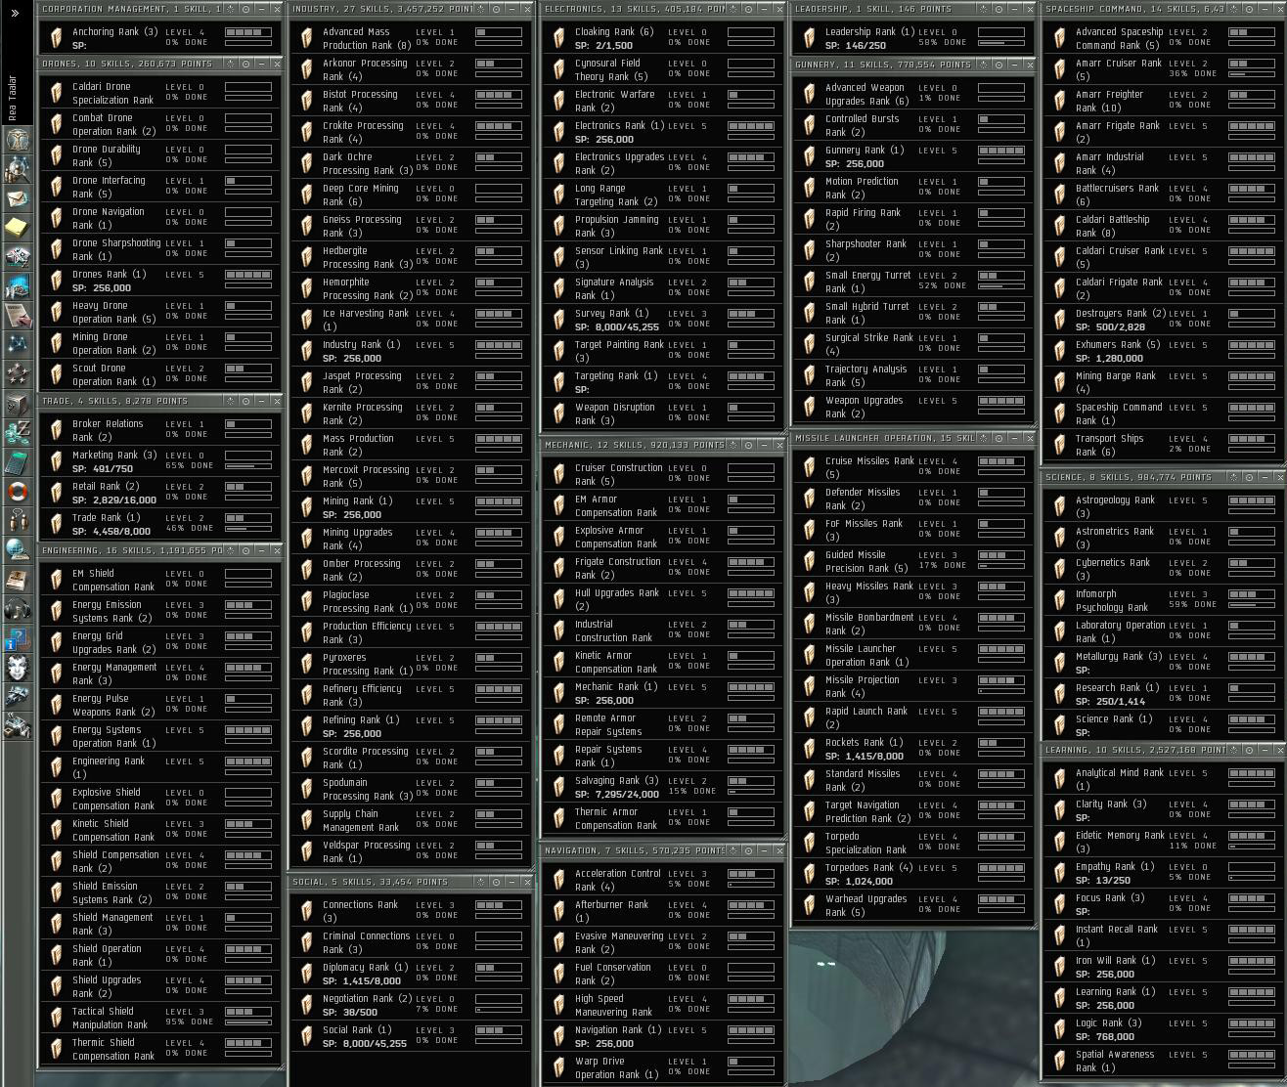1287x1087 pixels.
Task: Open the yellow notepad icon in the sidebar
Action: 18,227
